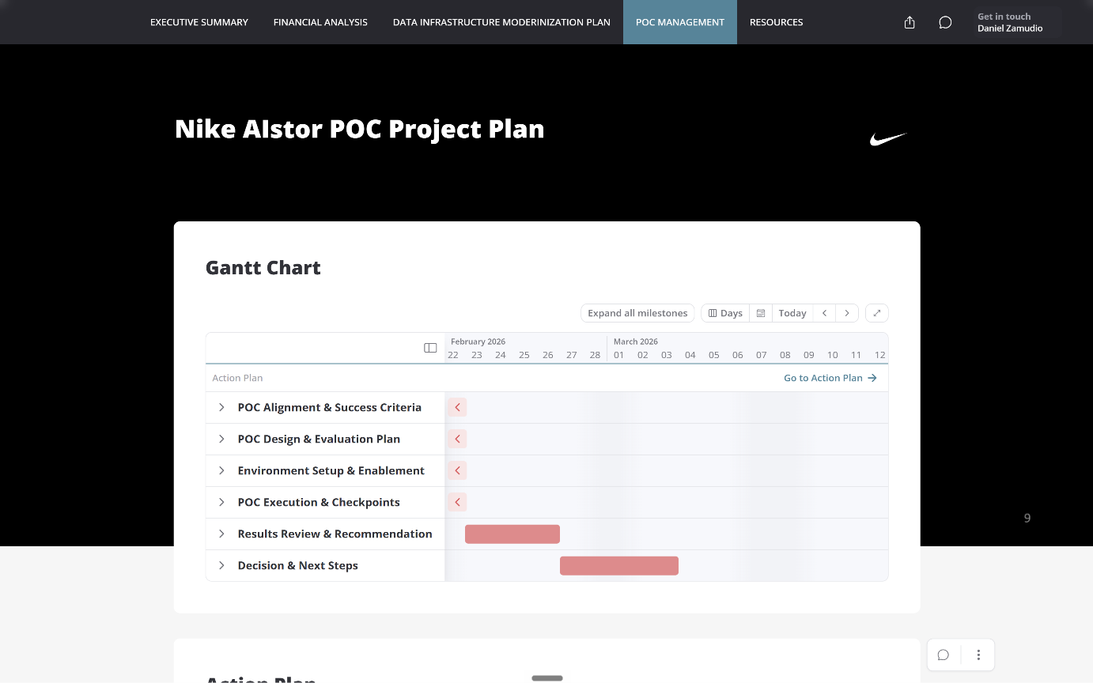Click day 28 in timeline header
Viewport: 1093px width, 683px height.
[596, 355]
